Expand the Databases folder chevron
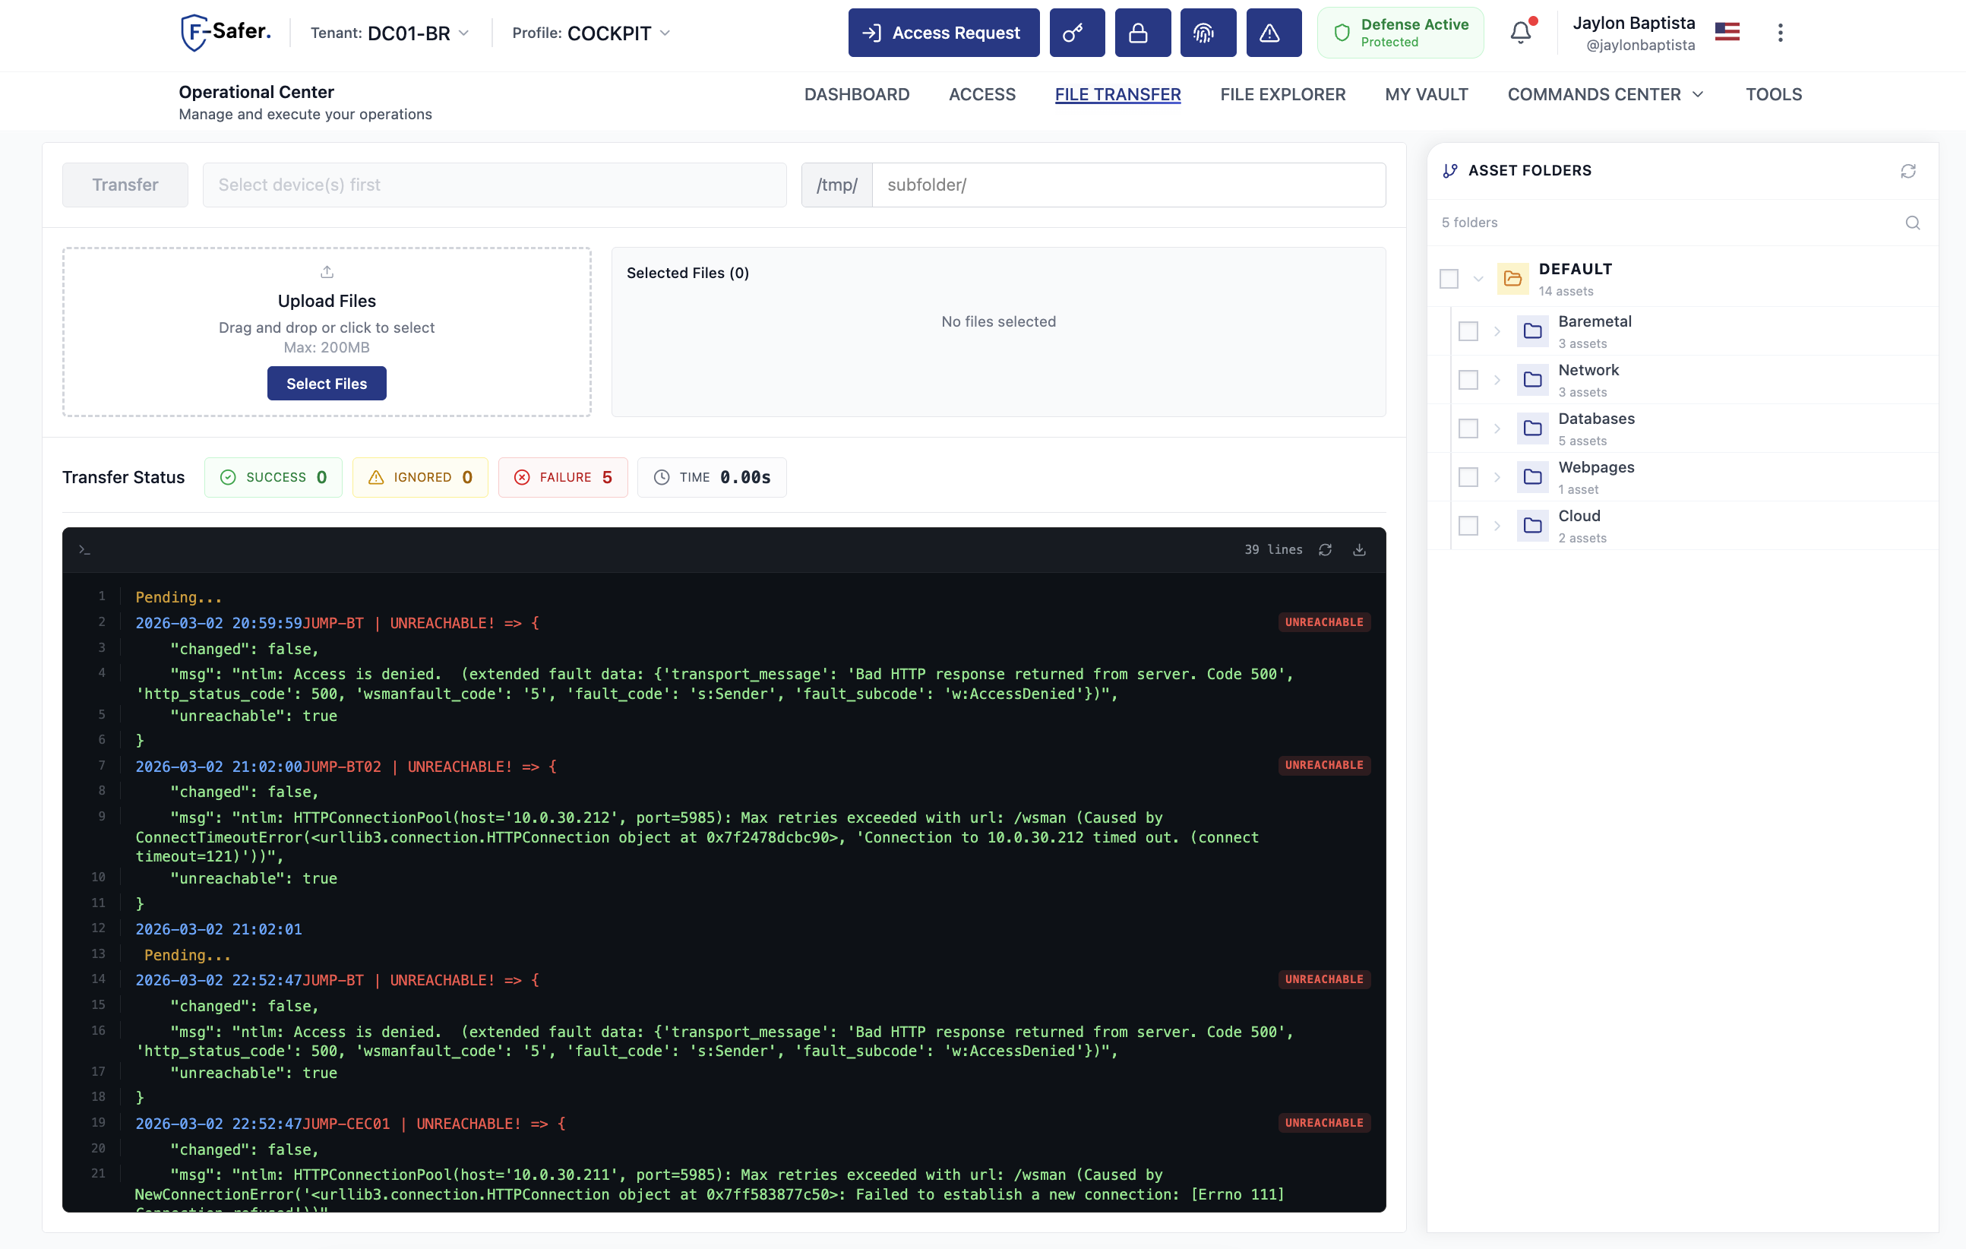Viewport: 1966px width, 1249px height. click(1497, 428)
